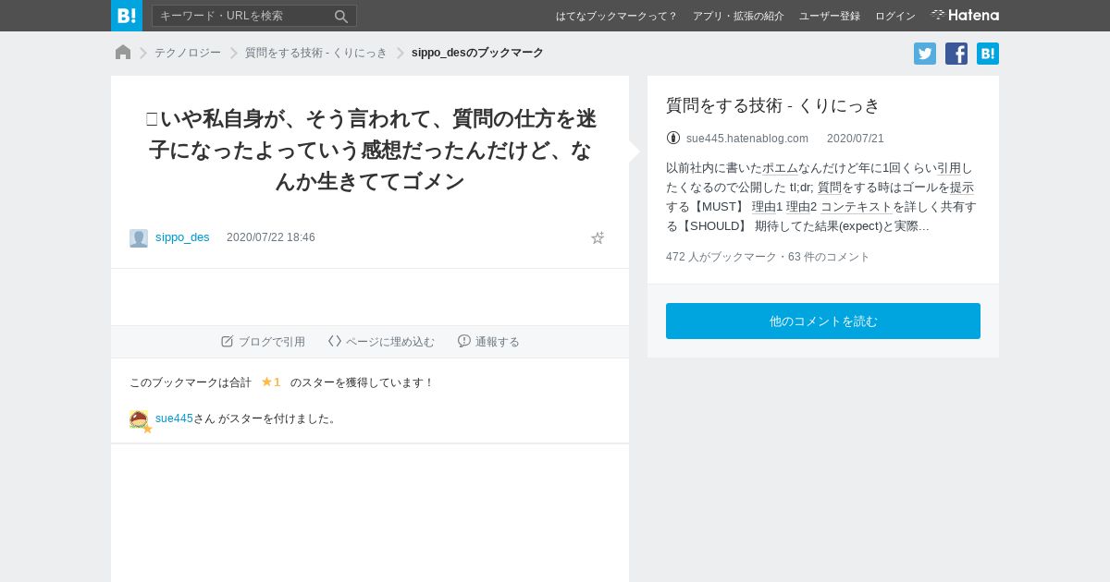Click article date 2020/07/21

click(x=856, y=139)
